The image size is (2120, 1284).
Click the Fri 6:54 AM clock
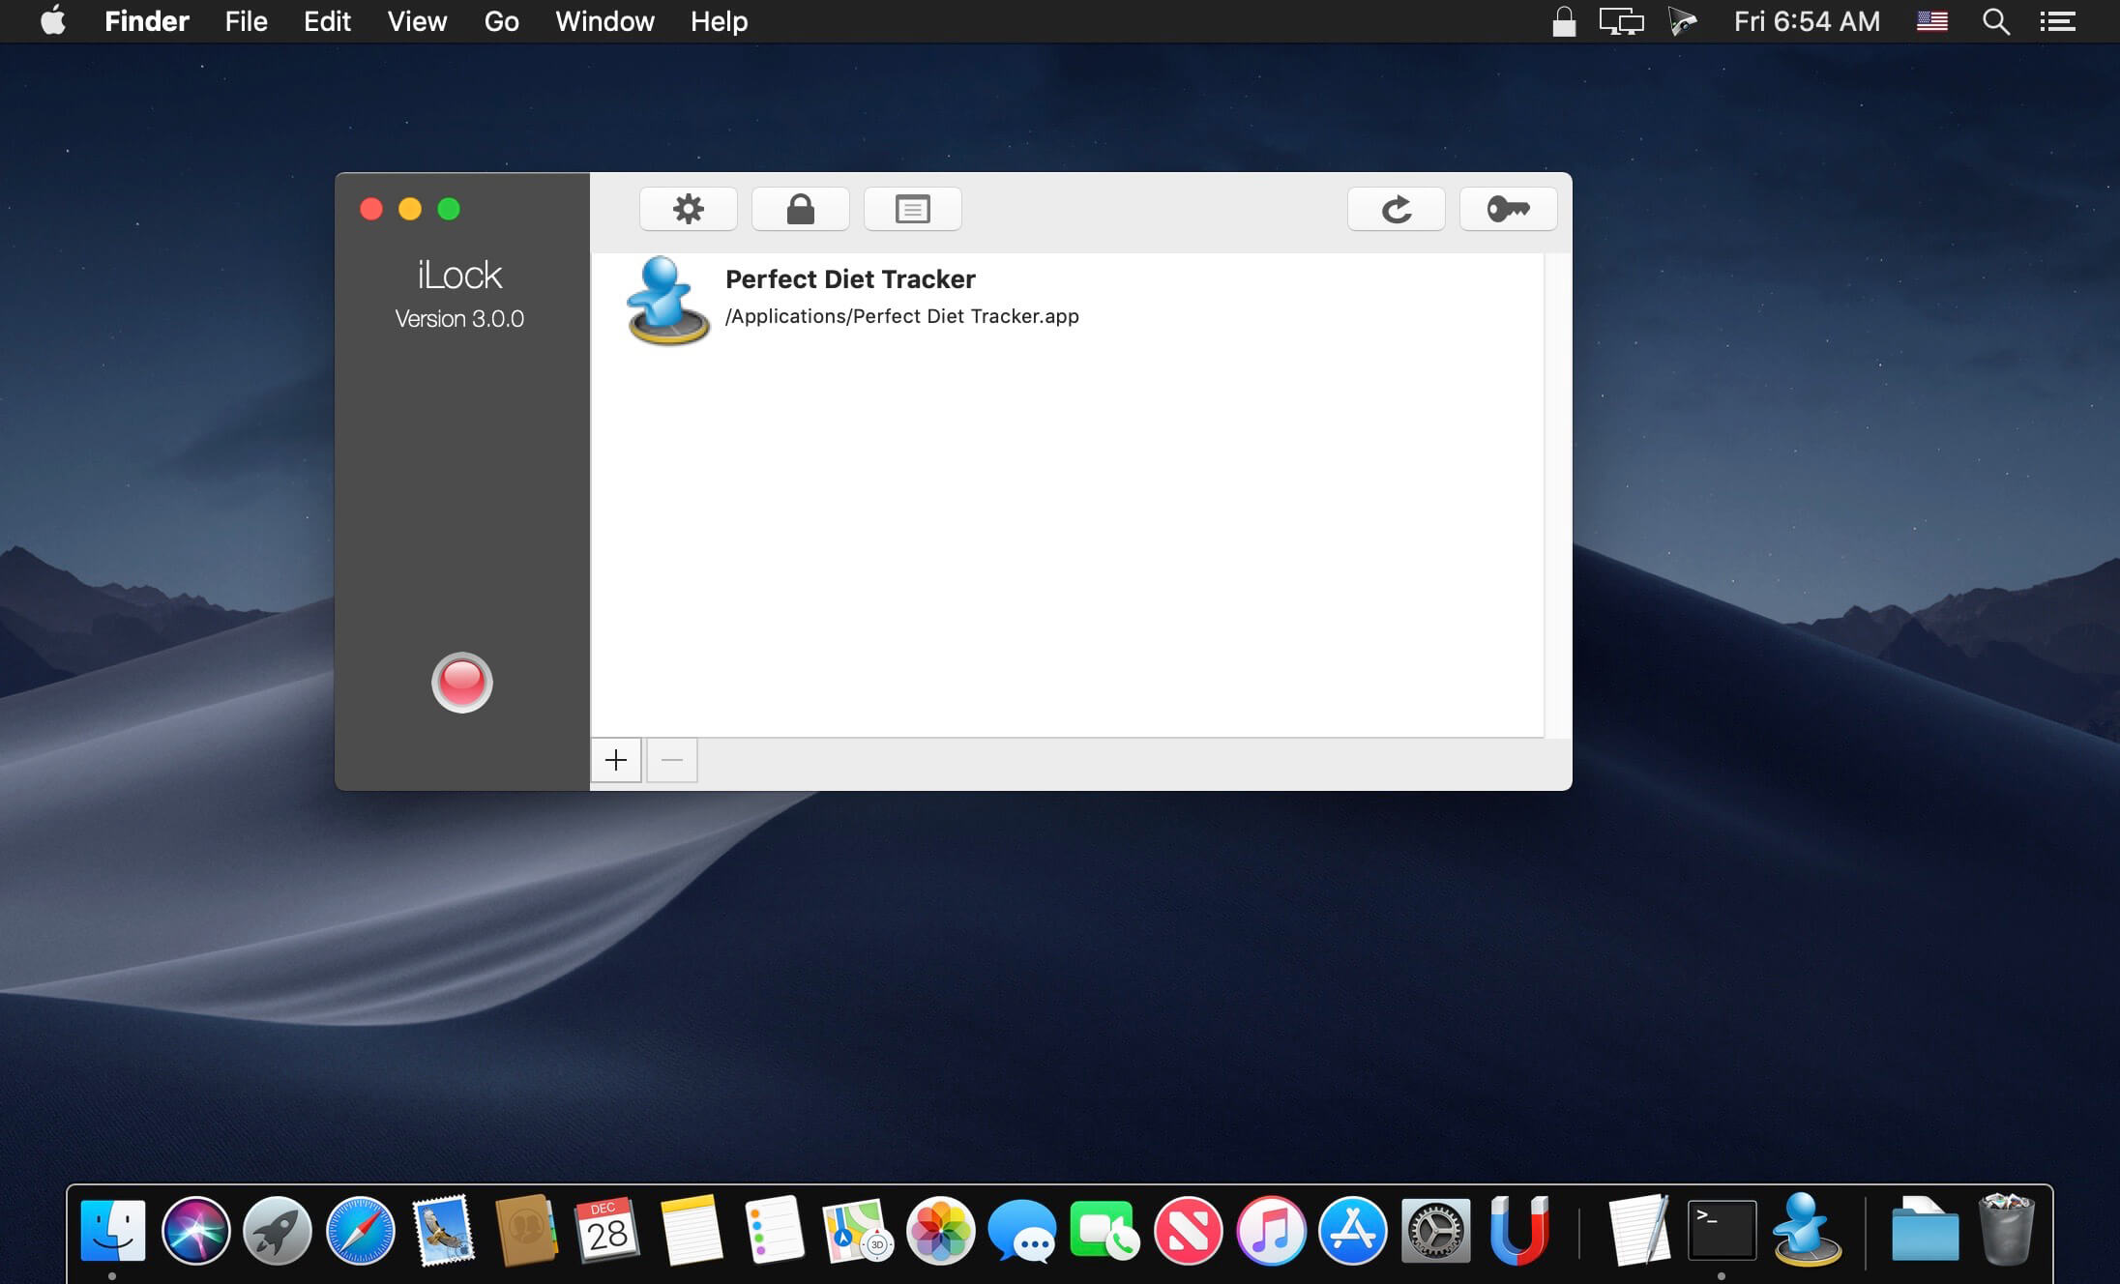point(1807,21)
